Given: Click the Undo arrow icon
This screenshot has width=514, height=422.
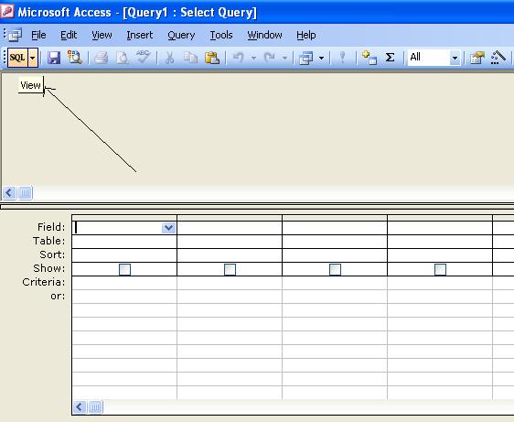Looking at the screenshot, I should (x=239, y=58).
